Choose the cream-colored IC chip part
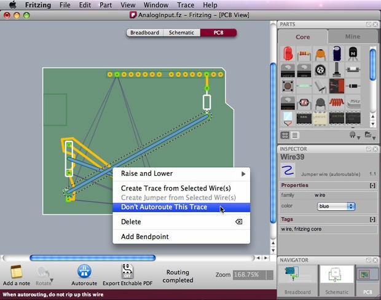The height and width of the screenshot is (300, 381). point(320,119)
